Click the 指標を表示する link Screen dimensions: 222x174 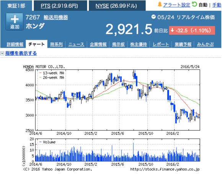coord(21,53)
